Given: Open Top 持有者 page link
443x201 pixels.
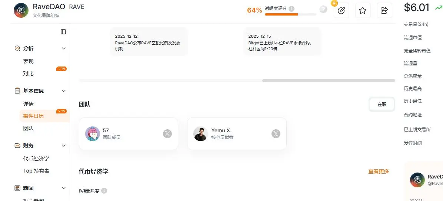Looking at the screenshot, I should pos(36,171).
